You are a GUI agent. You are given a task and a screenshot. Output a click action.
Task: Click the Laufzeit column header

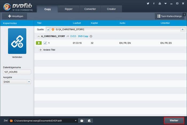click(77, 23)
